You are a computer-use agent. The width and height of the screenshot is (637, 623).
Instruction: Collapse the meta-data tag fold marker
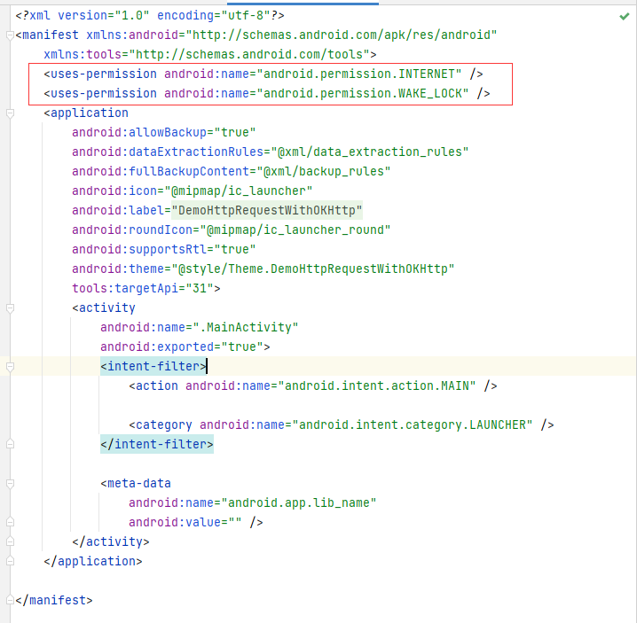[11, 484]
